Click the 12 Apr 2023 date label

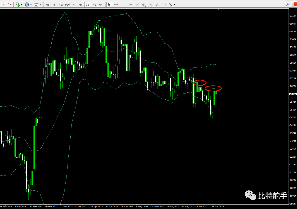tap(97, 207)
